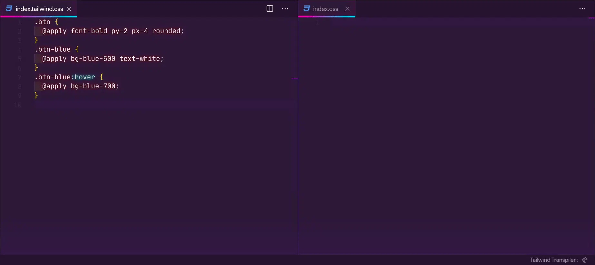Click the CSS file icon on index.tailwind.css tab
The image size is (595, 265).
(x=9, y=9)
